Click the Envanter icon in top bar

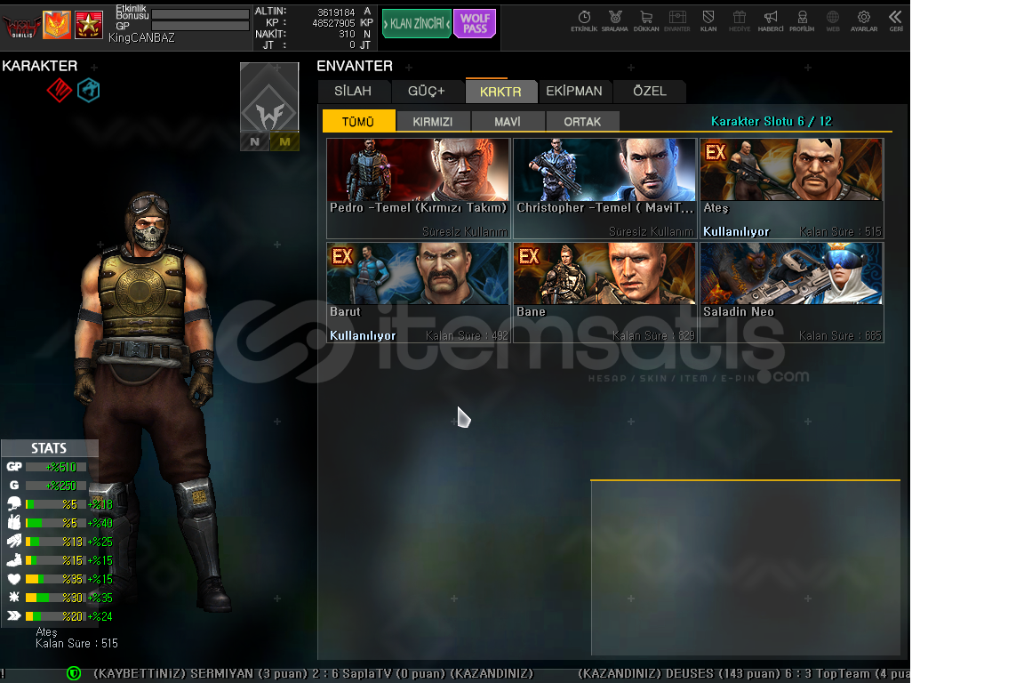677,21
